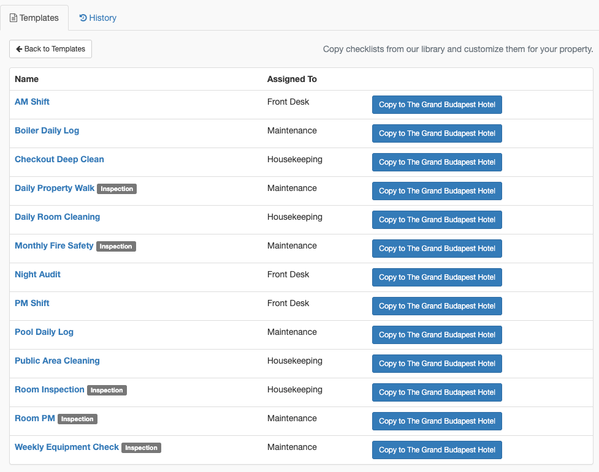
Task: Copy Boiler Daily Log to the hotel
Action: [437, 133]
